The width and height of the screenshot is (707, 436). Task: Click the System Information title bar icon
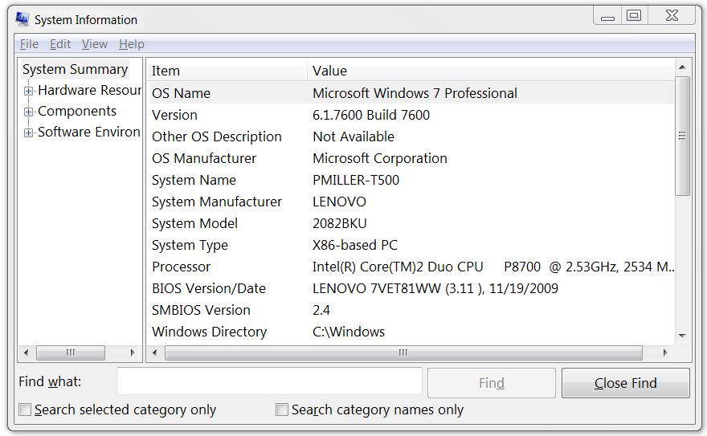pyautogui.click(x=22, y=19)
